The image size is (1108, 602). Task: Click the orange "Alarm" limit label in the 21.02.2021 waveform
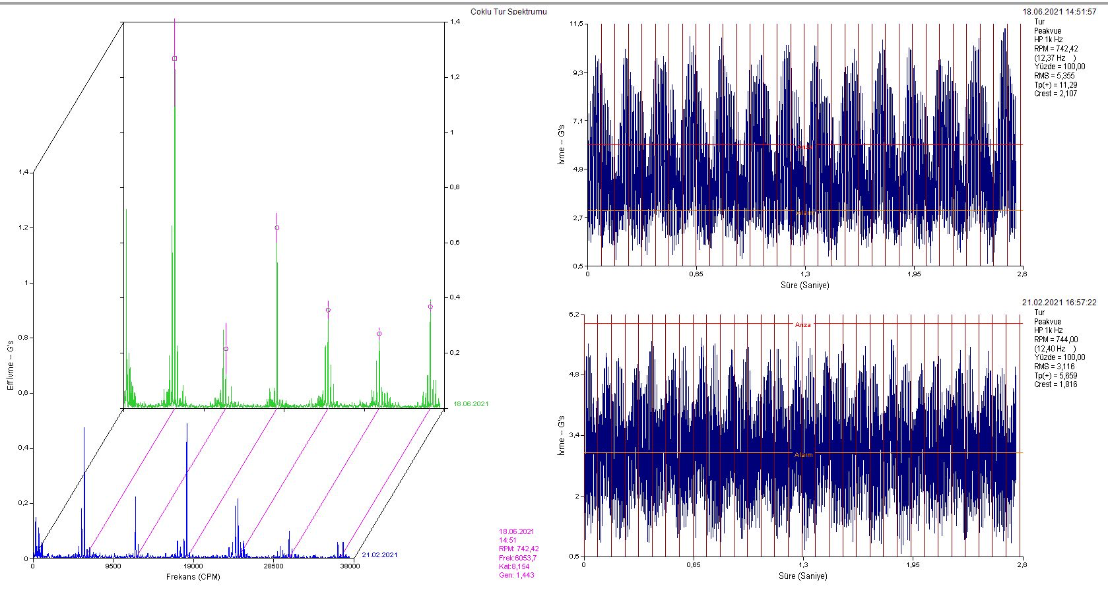[804, 455]
